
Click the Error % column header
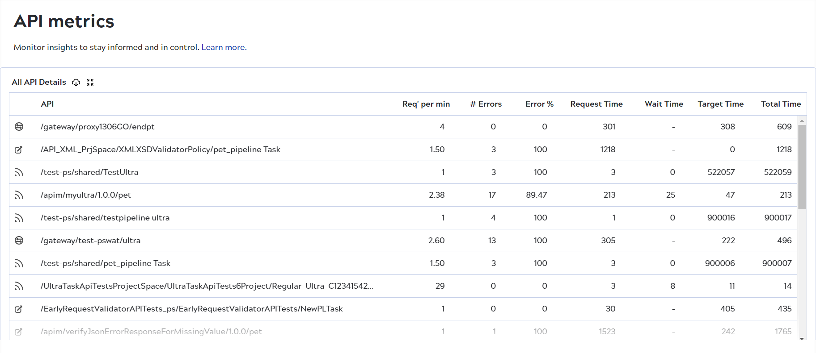point(539,104)
